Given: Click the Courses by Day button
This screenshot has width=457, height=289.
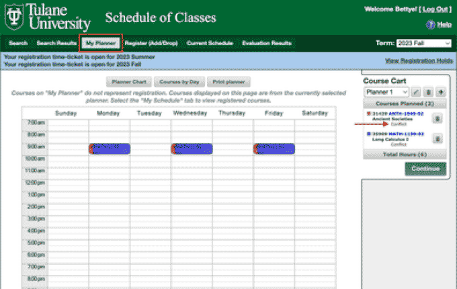Looking at the screenshot, I should (x=179, y=82).
